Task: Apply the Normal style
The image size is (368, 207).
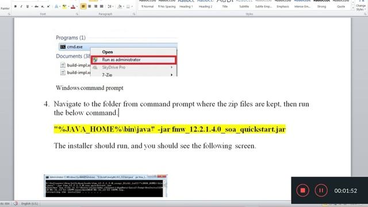Action: (147, 4)
